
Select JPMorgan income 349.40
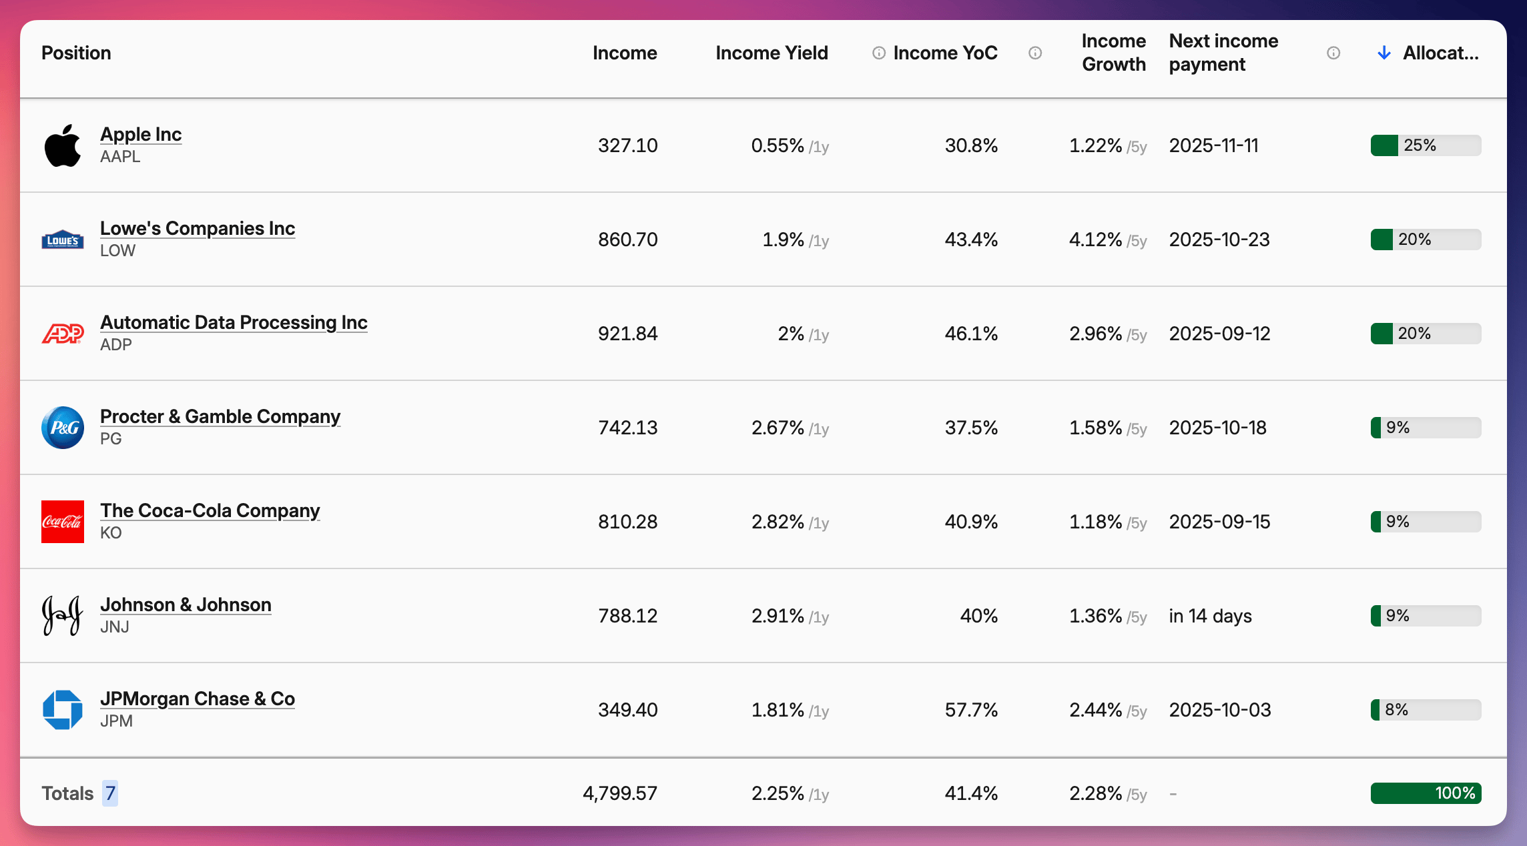click(x=627, y=710)
